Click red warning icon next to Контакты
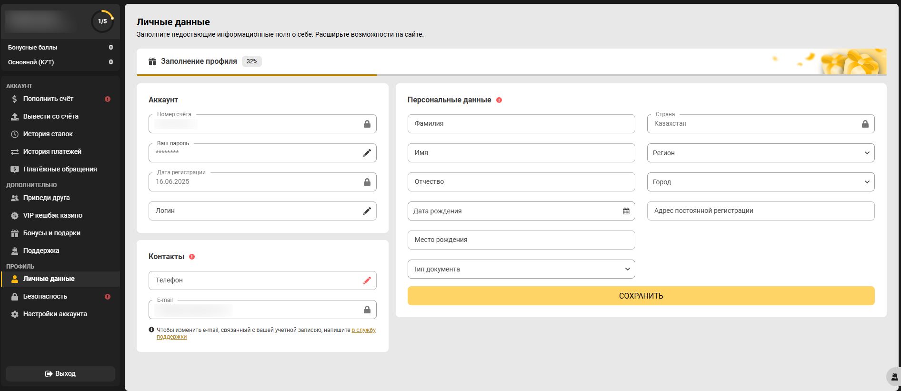 (x=192, y=257)
